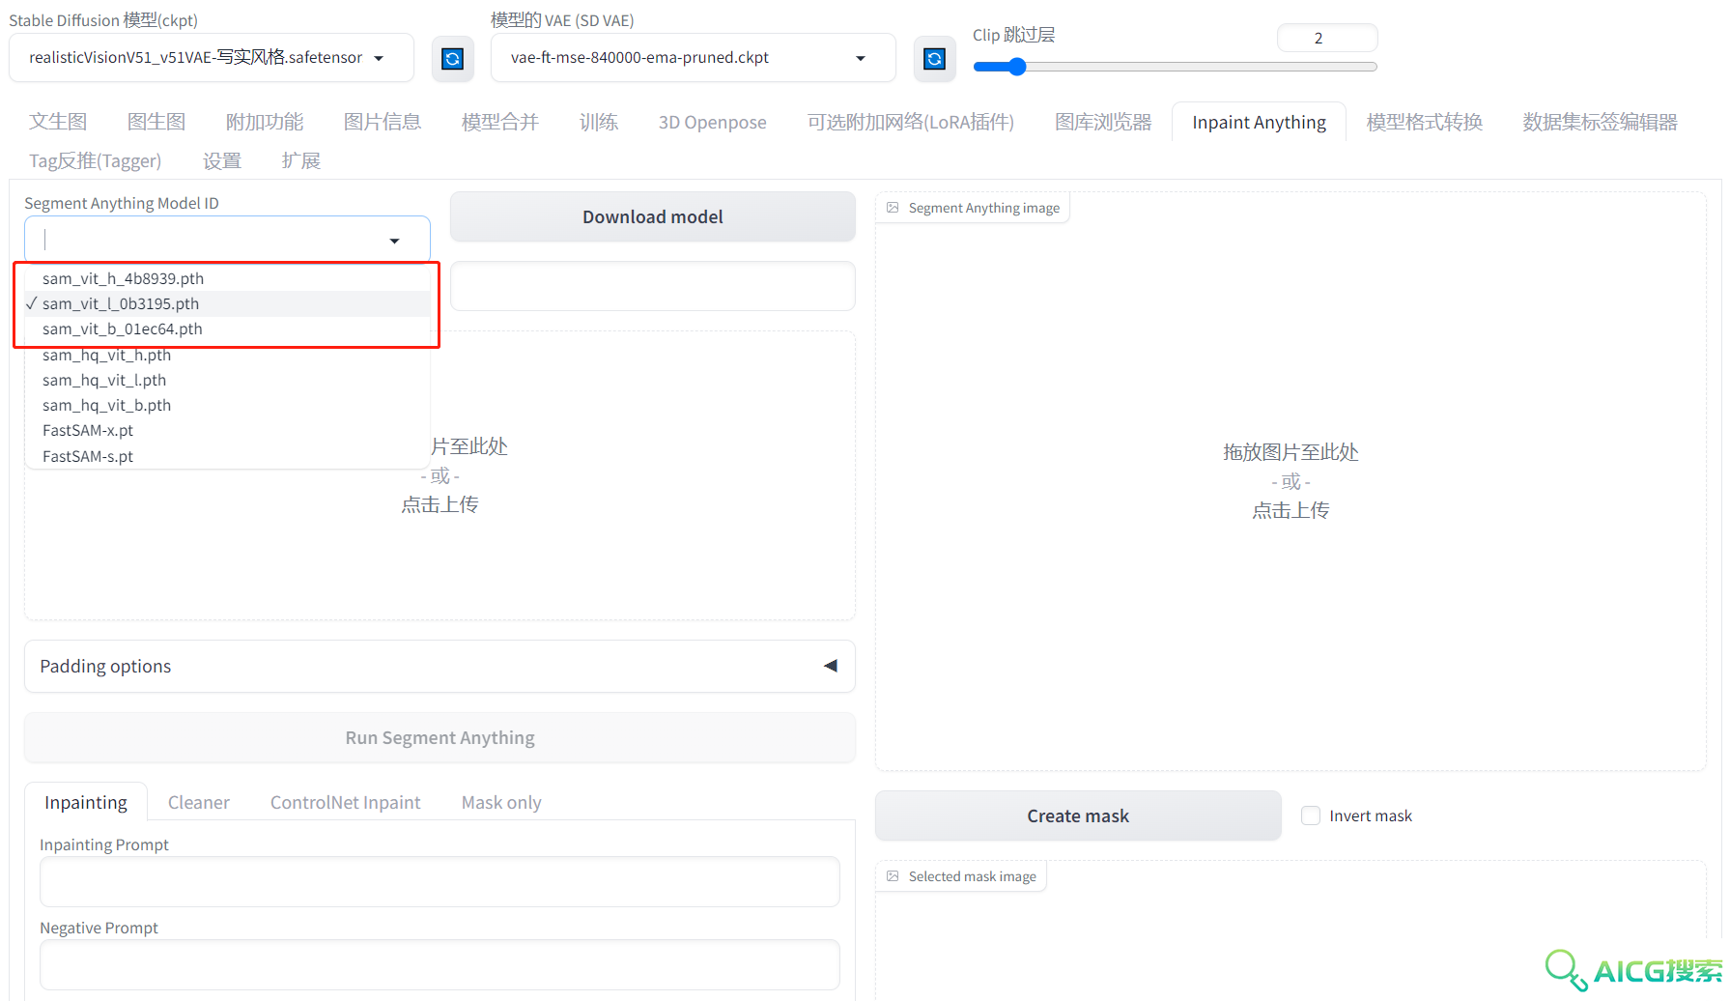The width and height of the screenshot is (1730, 1001).
Task: Adjust the Clip 跳过层 slider
Action: 1176,67
